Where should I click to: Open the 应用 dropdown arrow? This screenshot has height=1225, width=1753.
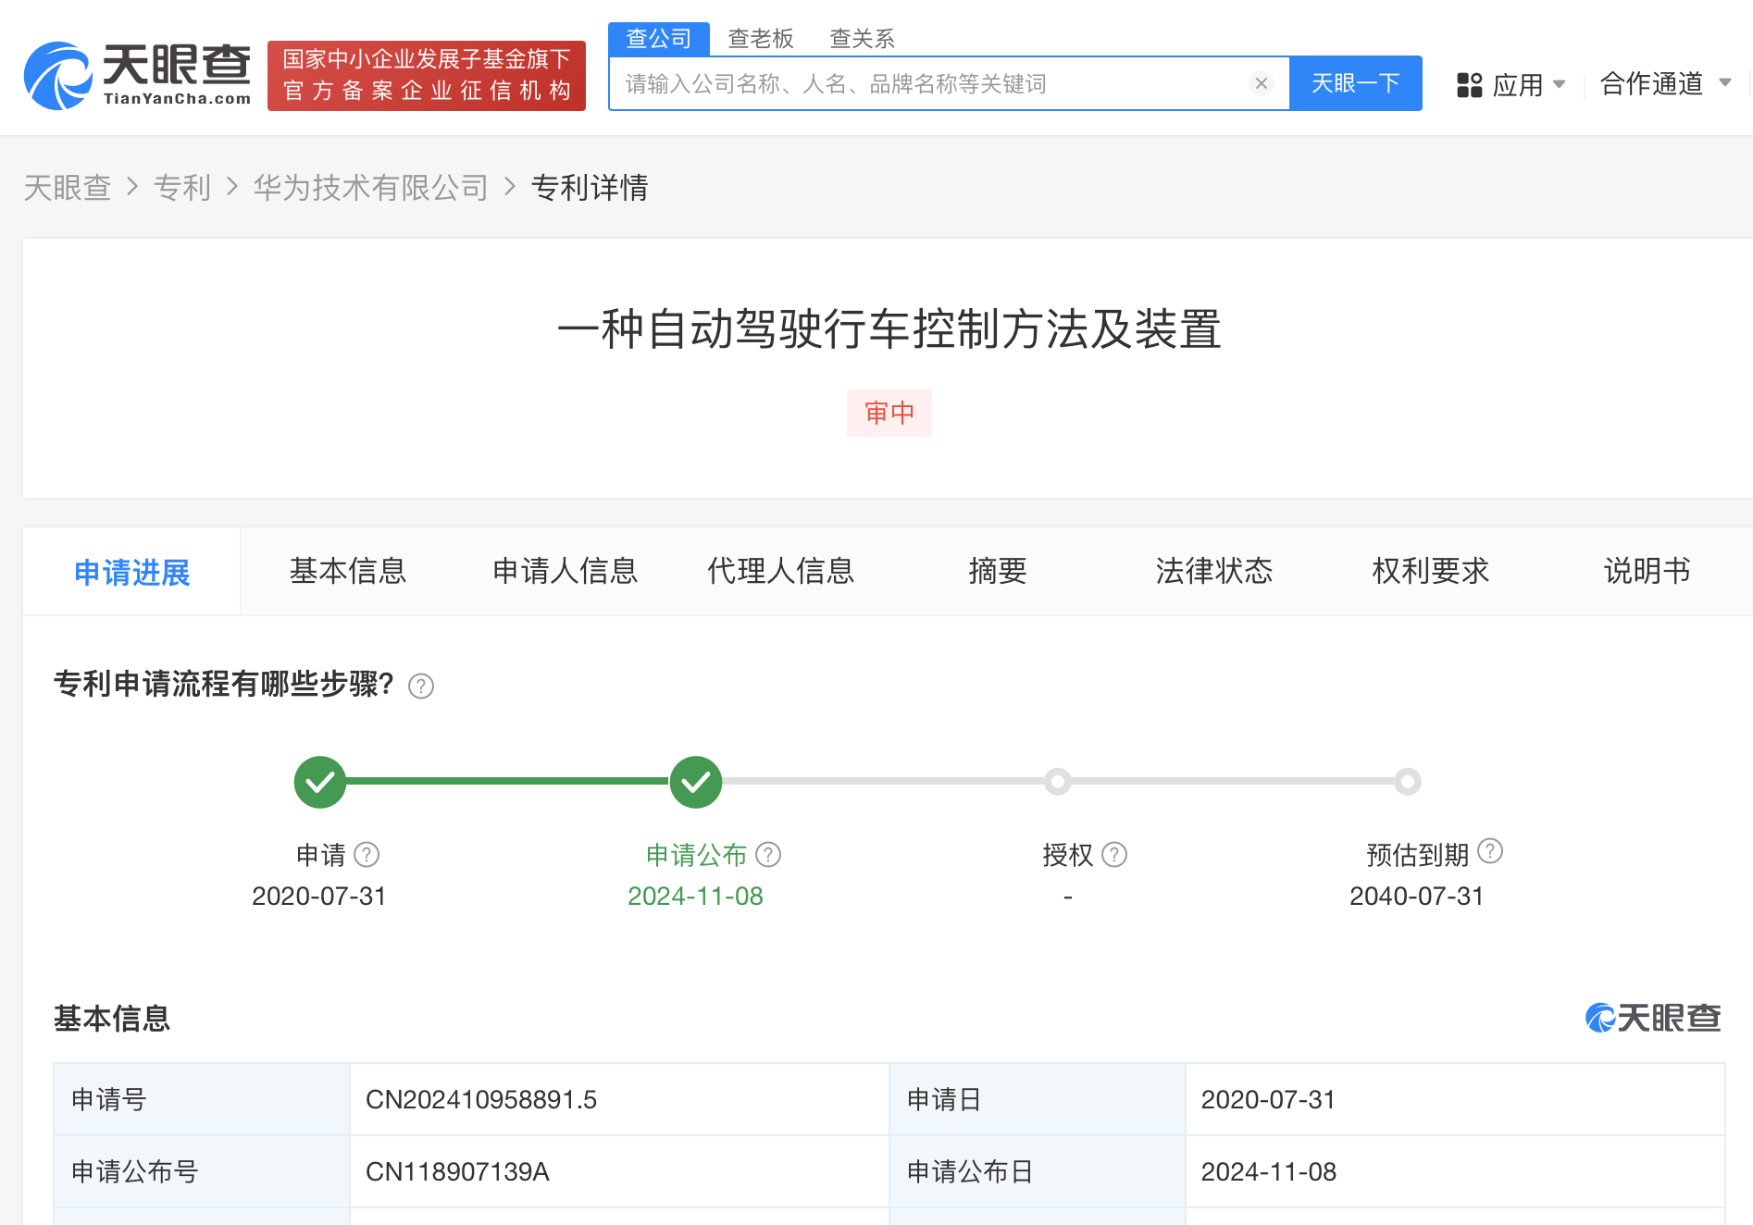[x=1559, y=84]
